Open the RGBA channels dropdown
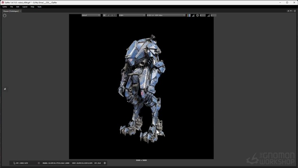 pos(132,15)
